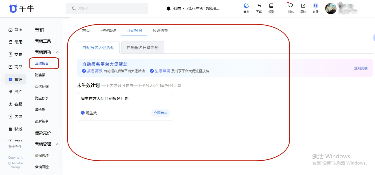
Task: Switch to the 预设价格 tab
Action: coord(160,30)
